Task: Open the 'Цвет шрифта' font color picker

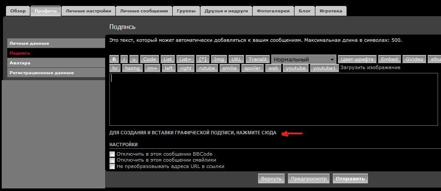Action: click(x=357, y=59)
